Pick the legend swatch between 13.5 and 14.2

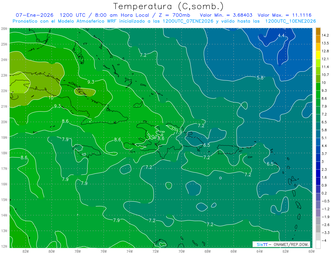pyautogui.click(x=318, y=39)
